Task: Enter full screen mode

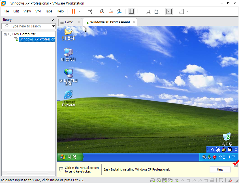Action: click(148, 11)
